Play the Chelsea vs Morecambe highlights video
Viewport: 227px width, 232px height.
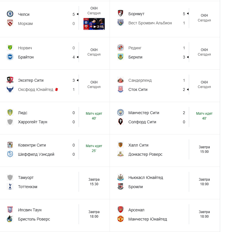94,24
